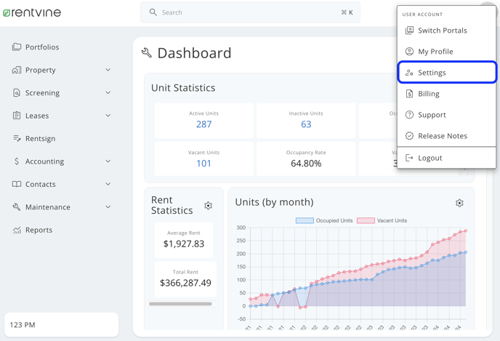Screen dimensions: 500x341
Task: Focus the Search input field
Action: tap(250, 12)
